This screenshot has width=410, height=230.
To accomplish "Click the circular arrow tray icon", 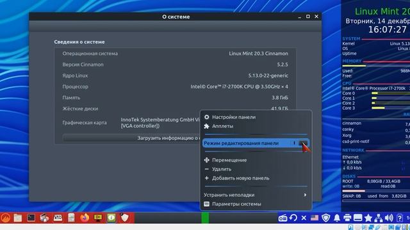I will [x=293, y=218].
